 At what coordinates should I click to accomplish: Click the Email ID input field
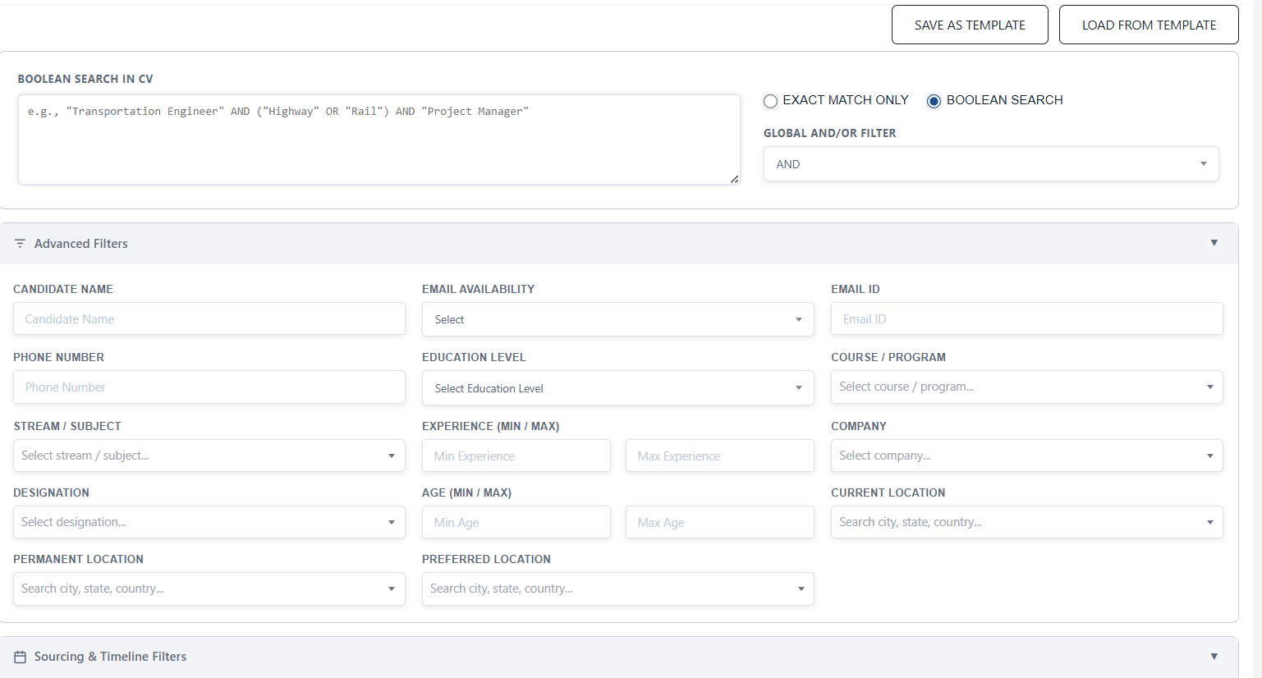(1026, 318)
